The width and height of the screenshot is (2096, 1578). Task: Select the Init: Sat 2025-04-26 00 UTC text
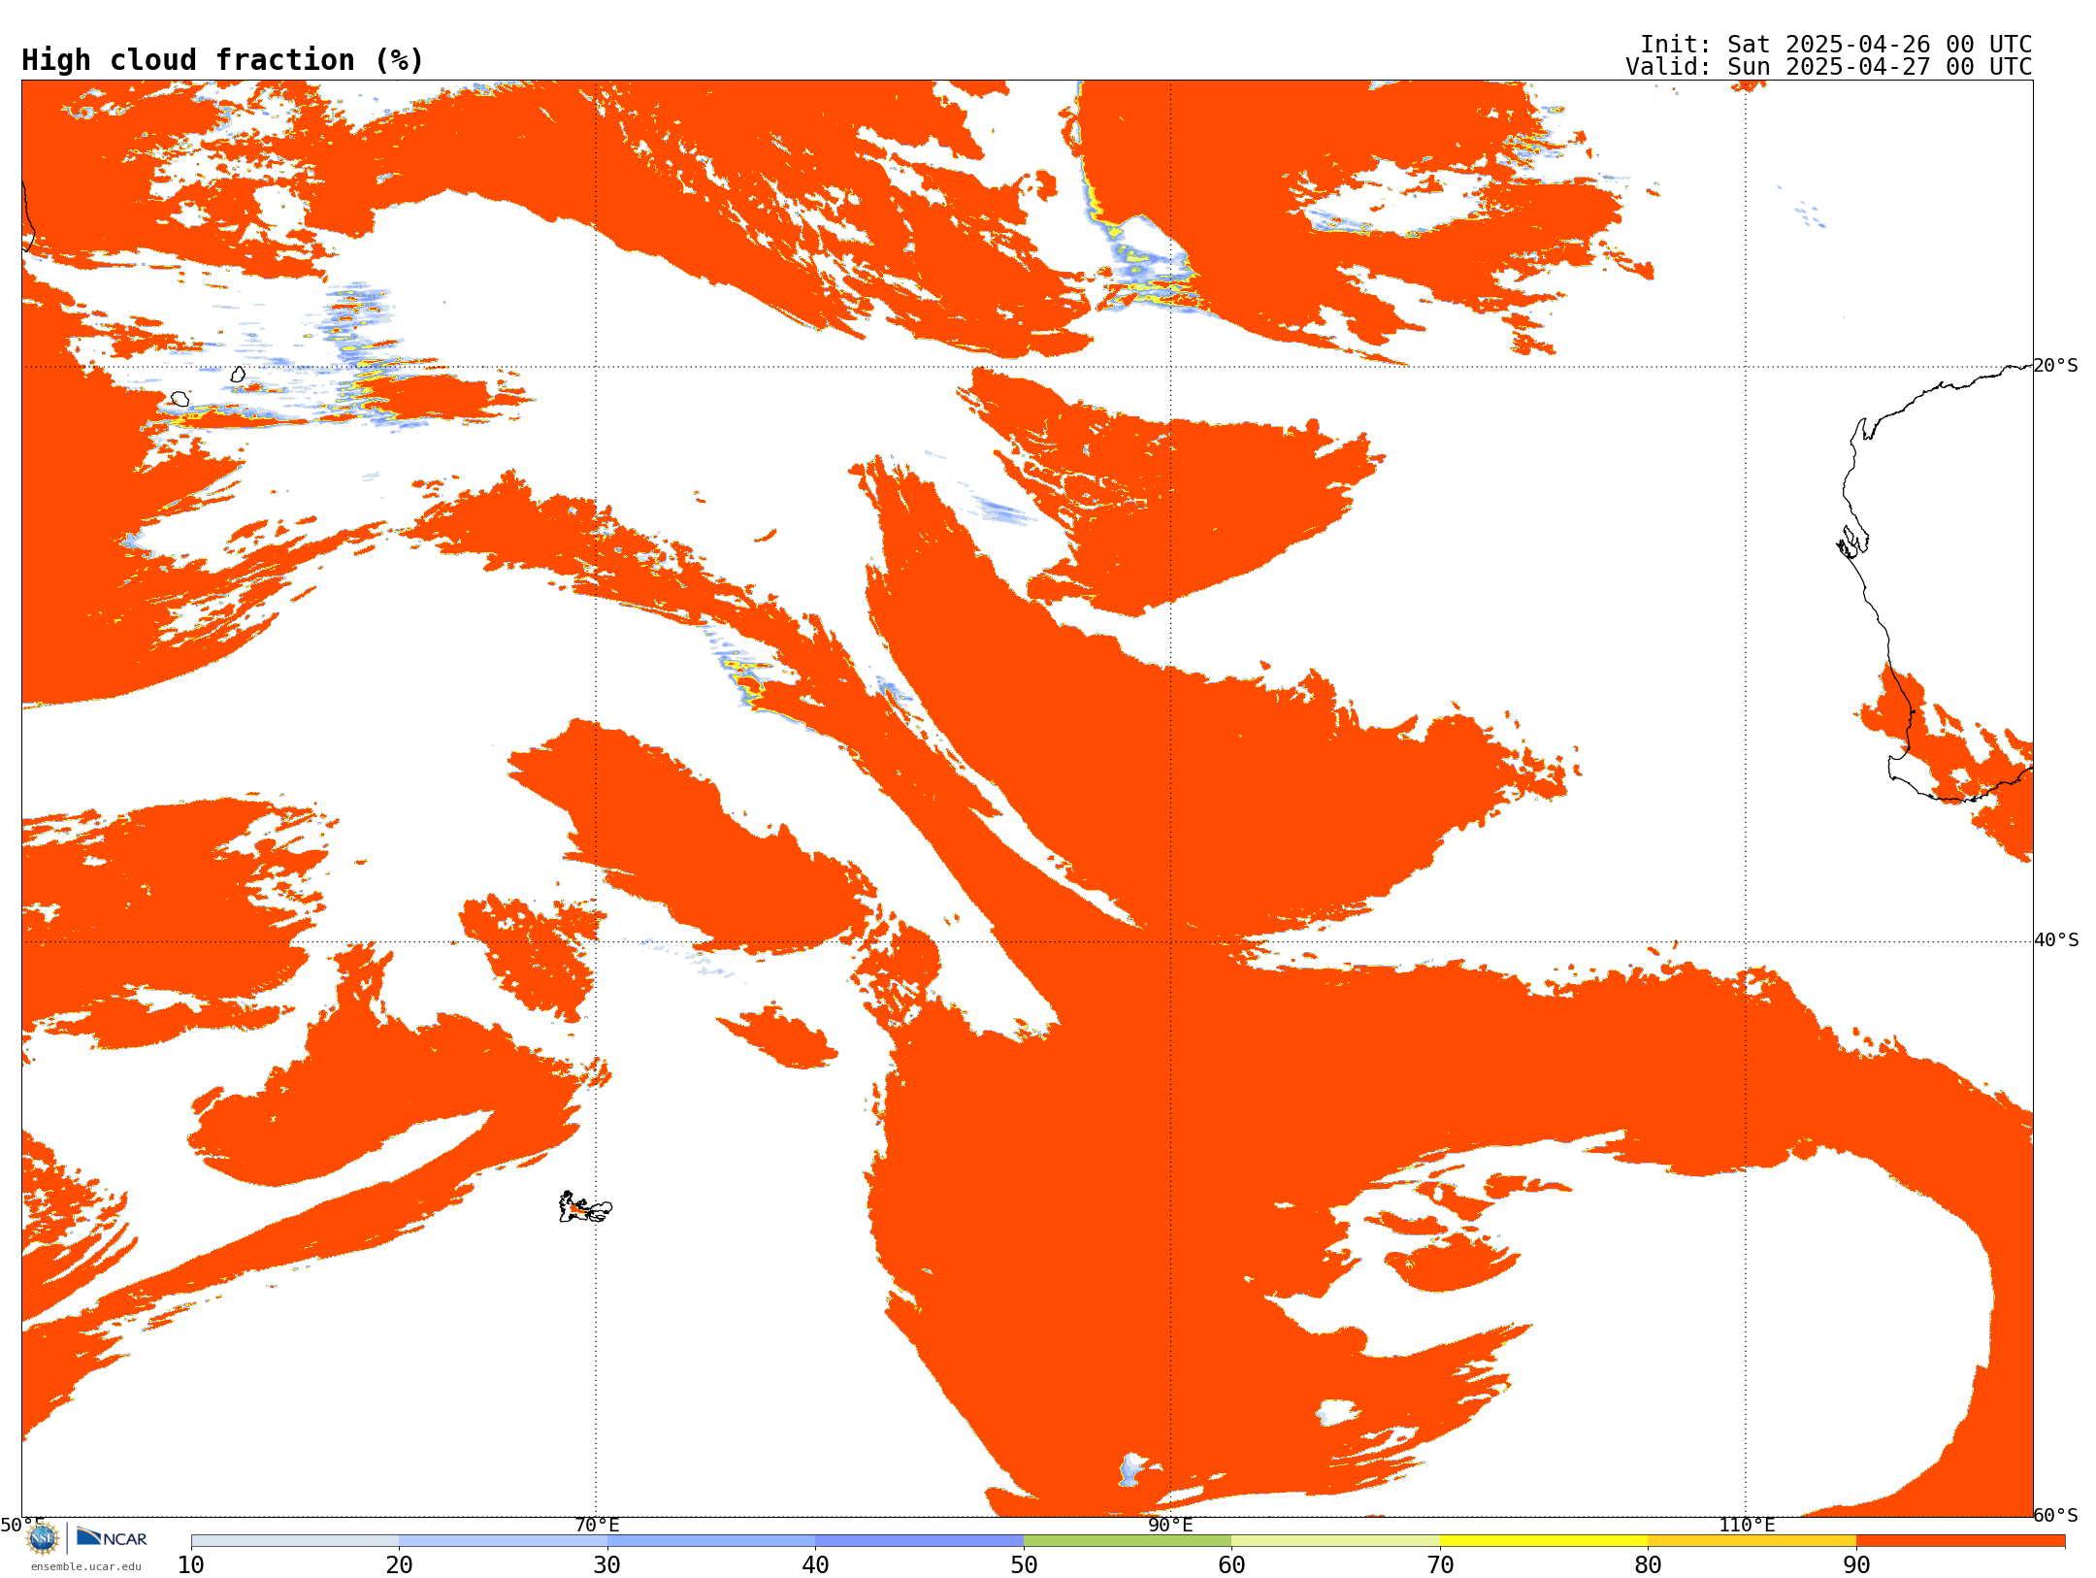[x=1836, y=45]
